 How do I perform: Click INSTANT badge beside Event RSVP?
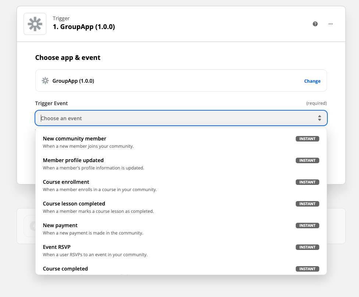(308, 247)
